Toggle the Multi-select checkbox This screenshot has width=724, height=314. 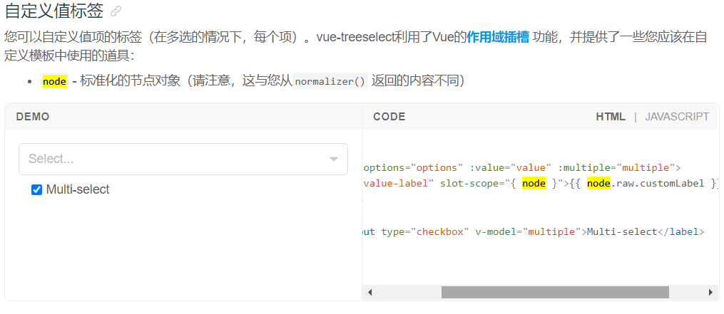point(37,190)
